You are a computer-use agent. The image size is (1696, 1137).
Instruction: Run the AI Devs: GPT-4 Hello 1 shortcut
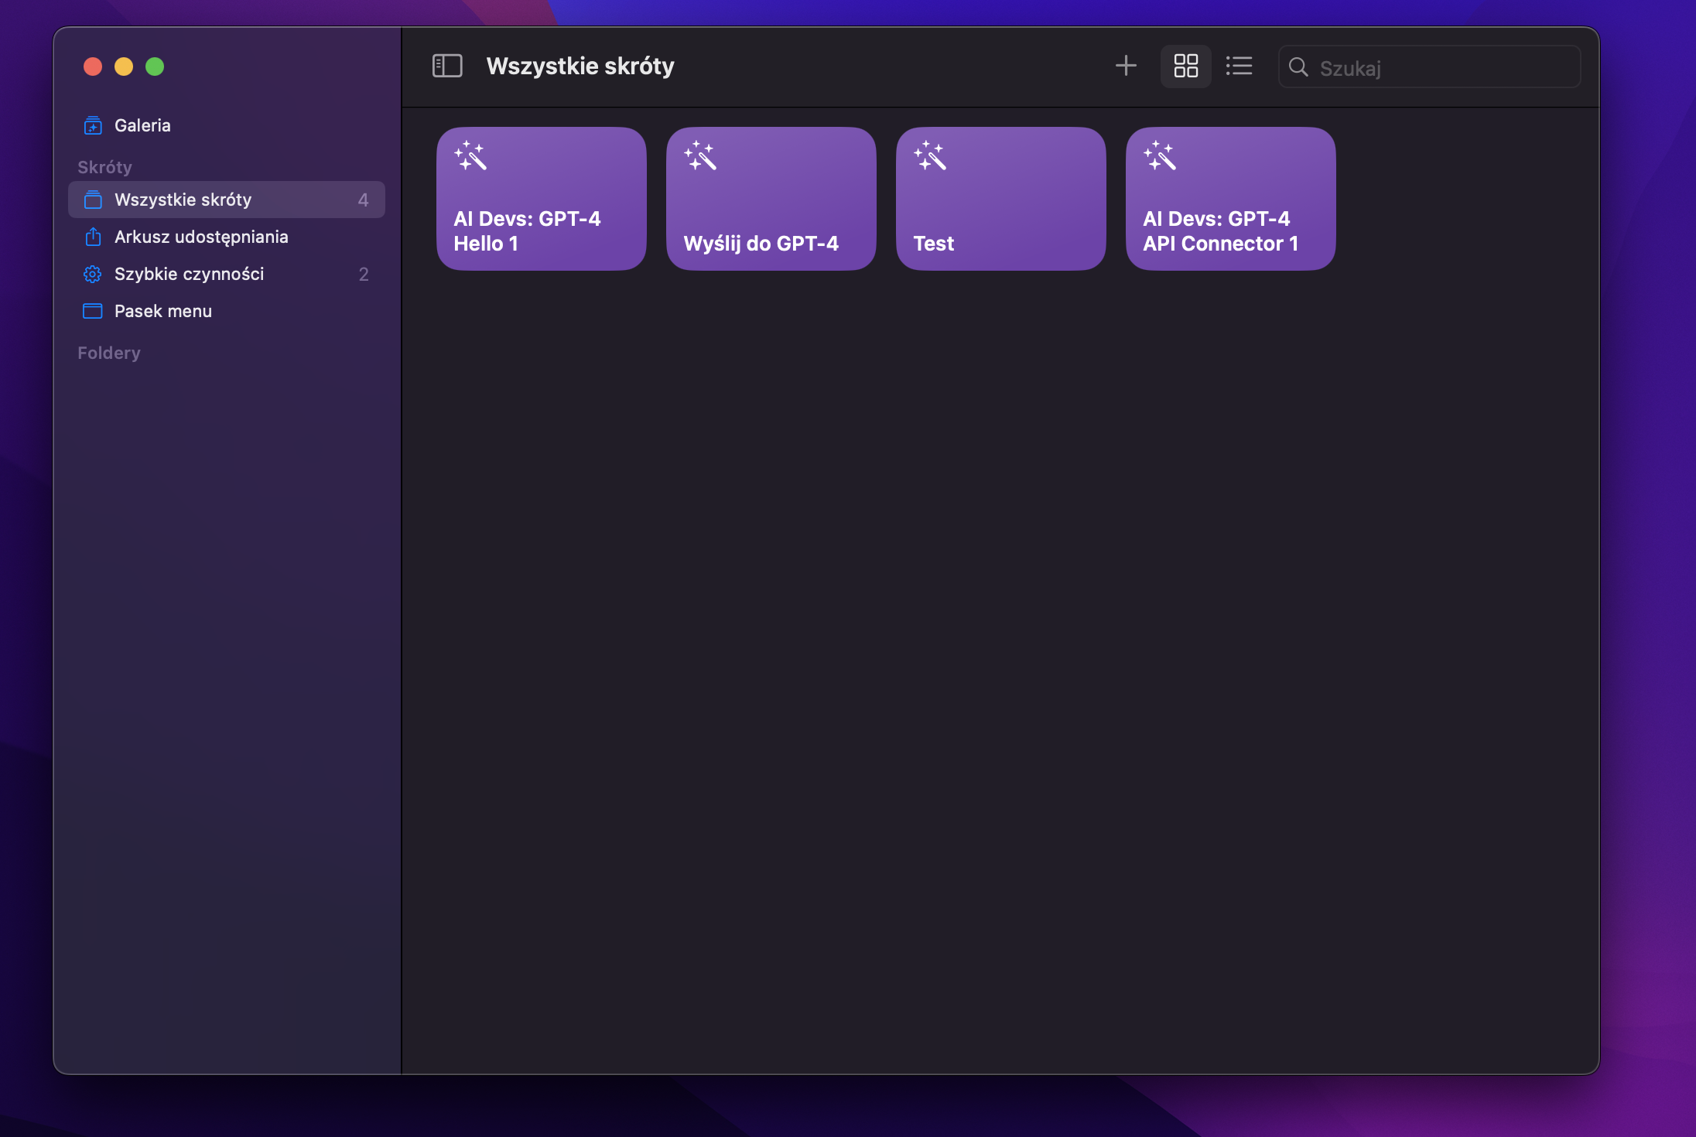coord(541,199)
